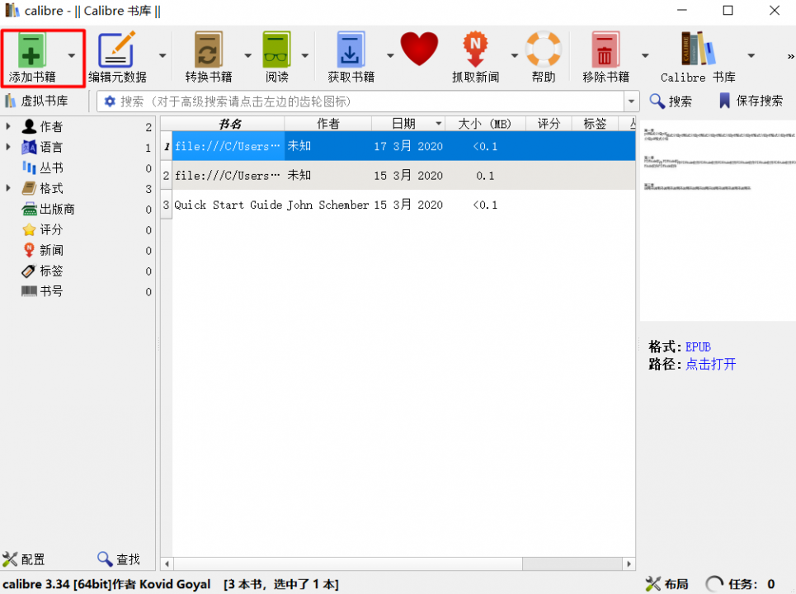Open the search history dropdown arrow

631,101
